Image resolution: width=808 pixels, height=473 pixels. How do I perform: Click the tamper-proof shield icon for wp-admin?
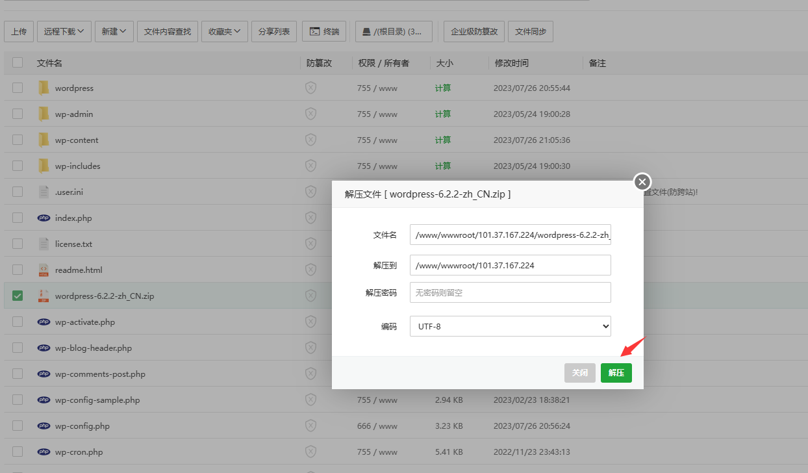[x=310, y=114]
